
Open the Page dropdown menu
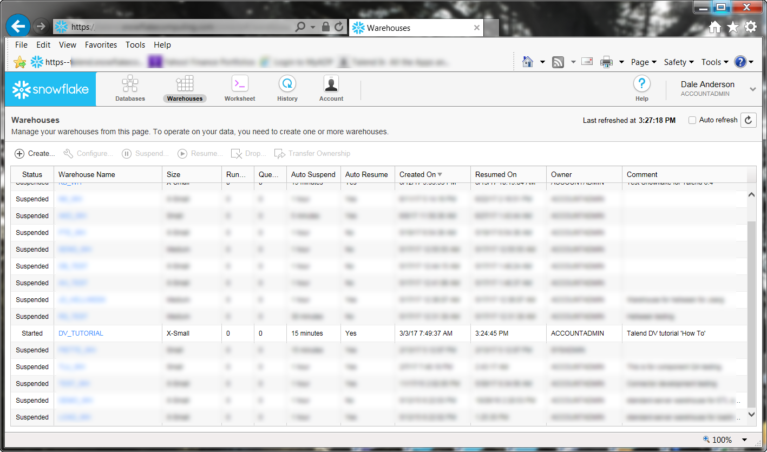643,62
